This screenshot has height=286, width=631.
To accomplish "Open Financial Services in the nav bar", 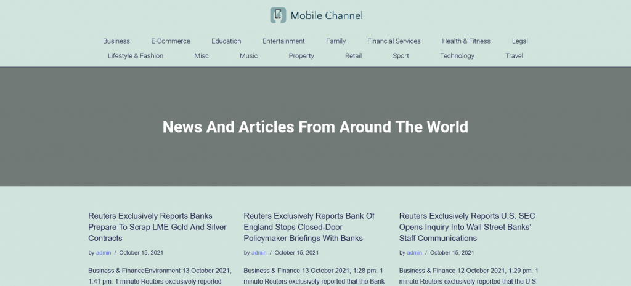I will tap(394, 41).
